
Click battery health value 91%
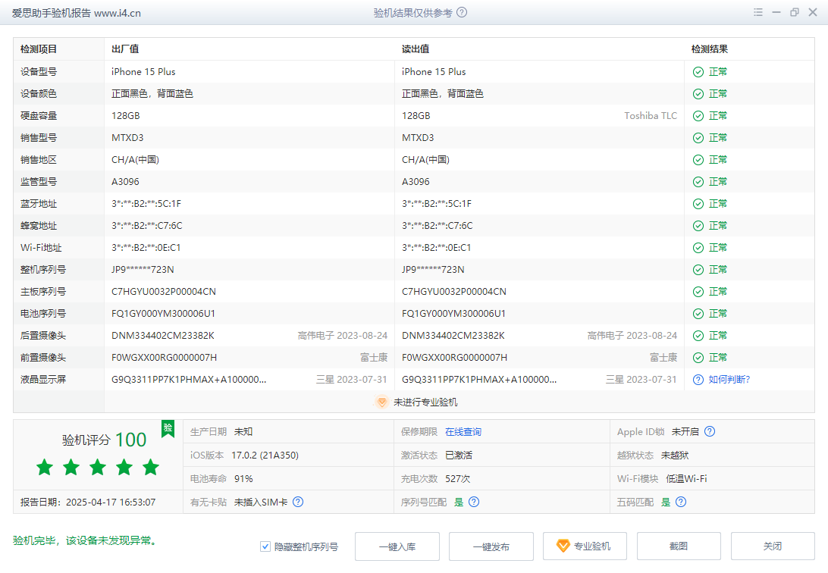coord(243,478)
